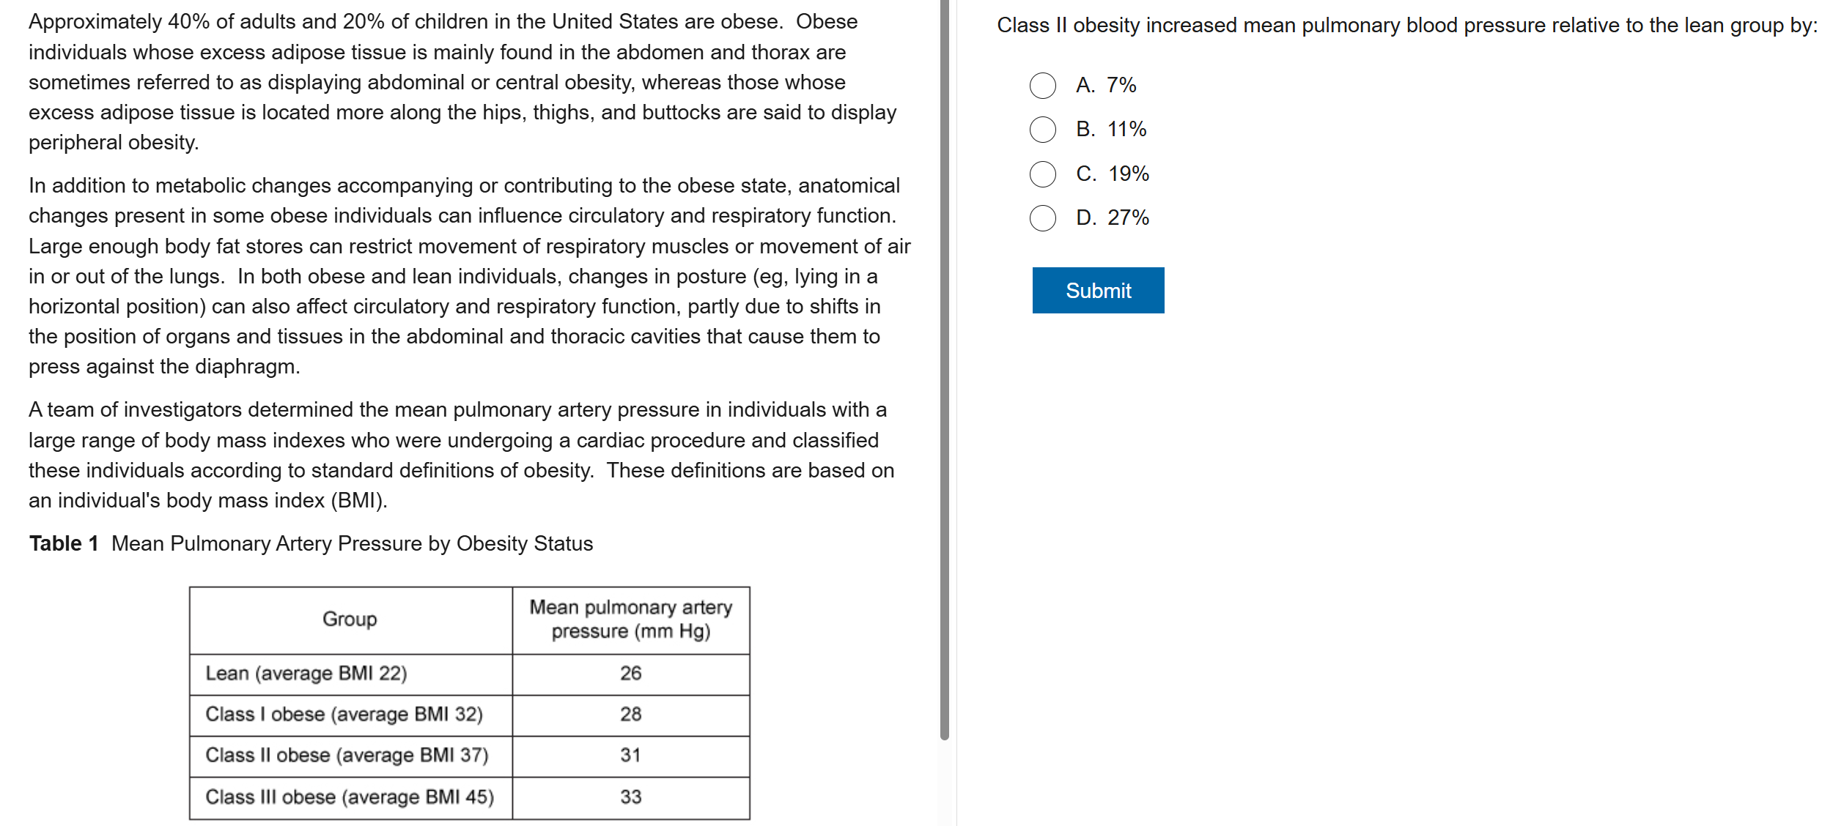Click the Class III pressure value 33
The width and height of the screenshot is (1833, 826).
coord(630,797)
